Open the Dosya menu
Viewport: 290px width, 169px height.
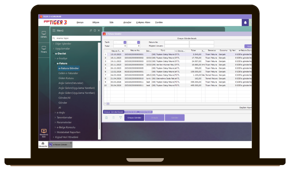coord(80,23)
